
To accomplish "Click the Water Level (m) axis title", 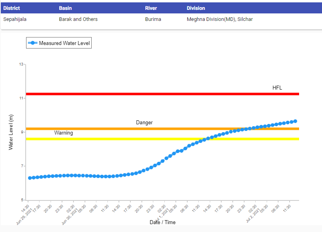I will pyautogui.click(x=11, y=132).
